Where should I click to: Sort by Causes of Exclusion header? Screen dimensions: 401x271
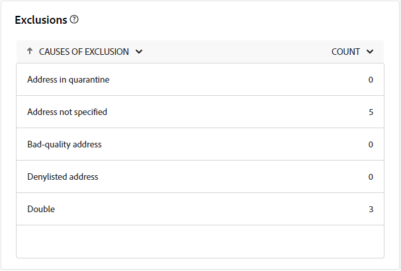point(83,52)
